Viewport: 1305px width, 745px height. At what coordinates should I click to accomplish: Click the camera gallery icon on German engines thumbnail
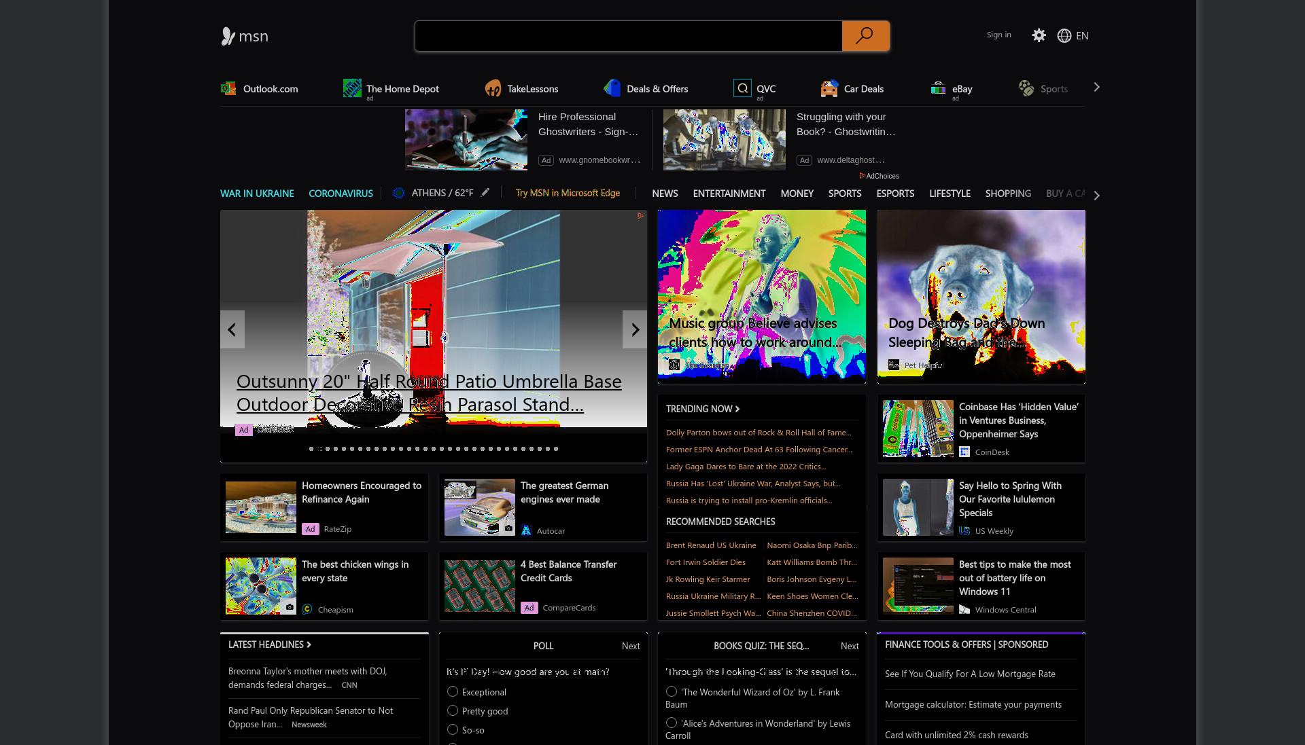click(508, 528)
